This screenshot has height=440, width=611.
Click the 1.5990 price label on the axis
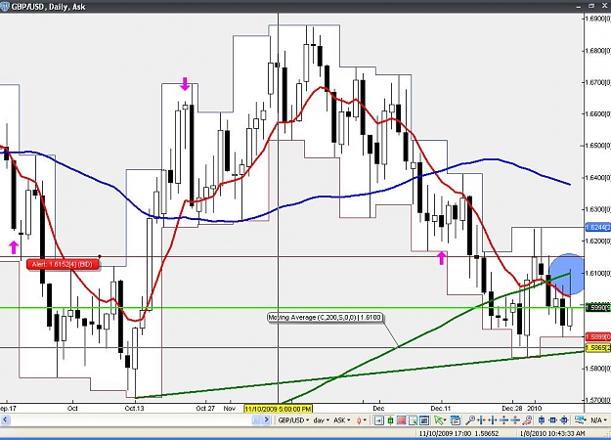click(597, 308)
